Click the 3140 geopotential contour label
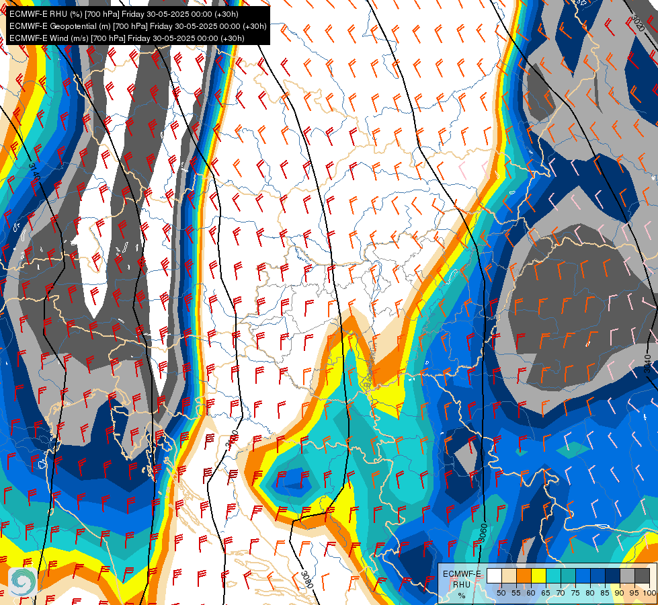Screen dimensions: 658x605 pos(34,172)
